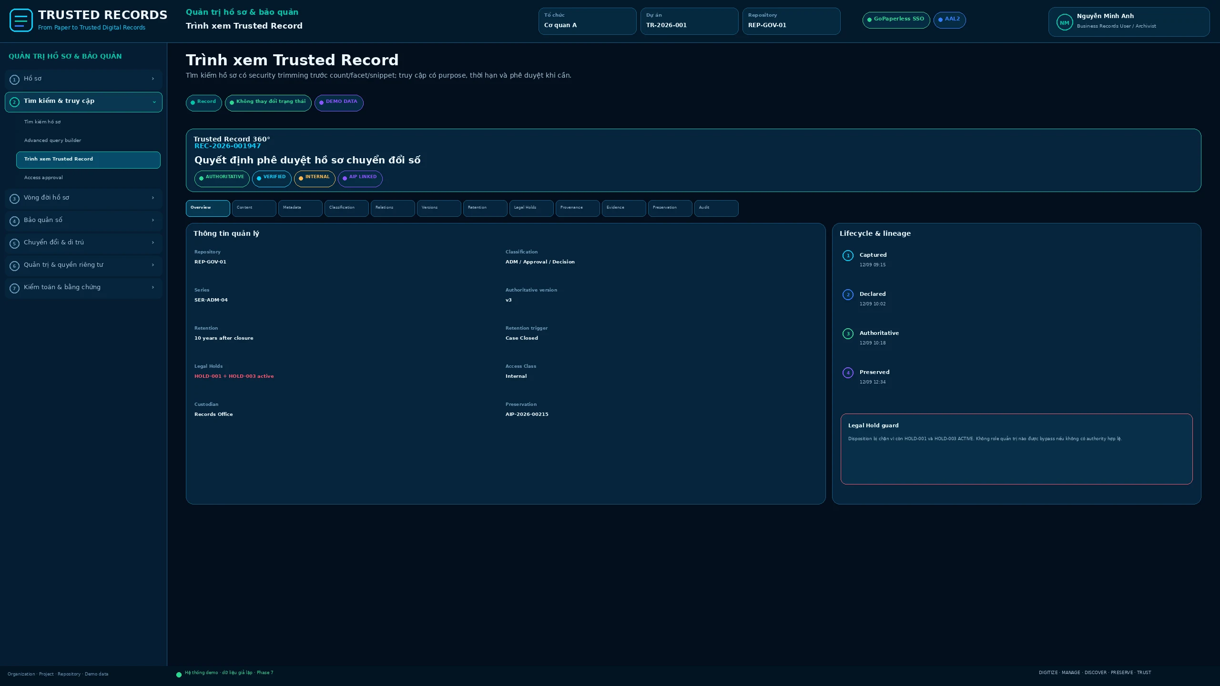The height and width of the screenshot is (686, 1220).
Task: Click the AAL2 badge
Action: 949,20
